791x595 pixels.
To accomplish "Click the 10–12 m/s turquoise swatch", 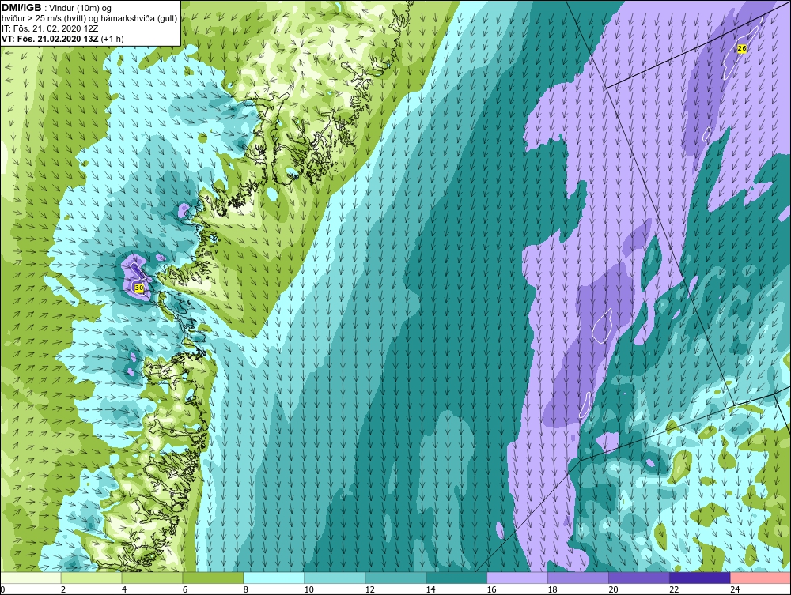I will [335, 578].
